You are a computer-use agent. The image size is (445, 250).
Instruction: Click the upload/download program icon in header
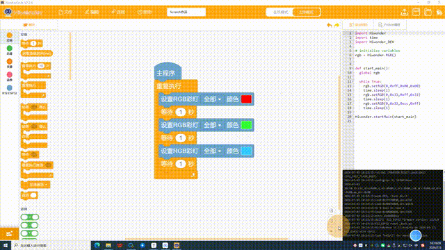click(x=404, y=12)
